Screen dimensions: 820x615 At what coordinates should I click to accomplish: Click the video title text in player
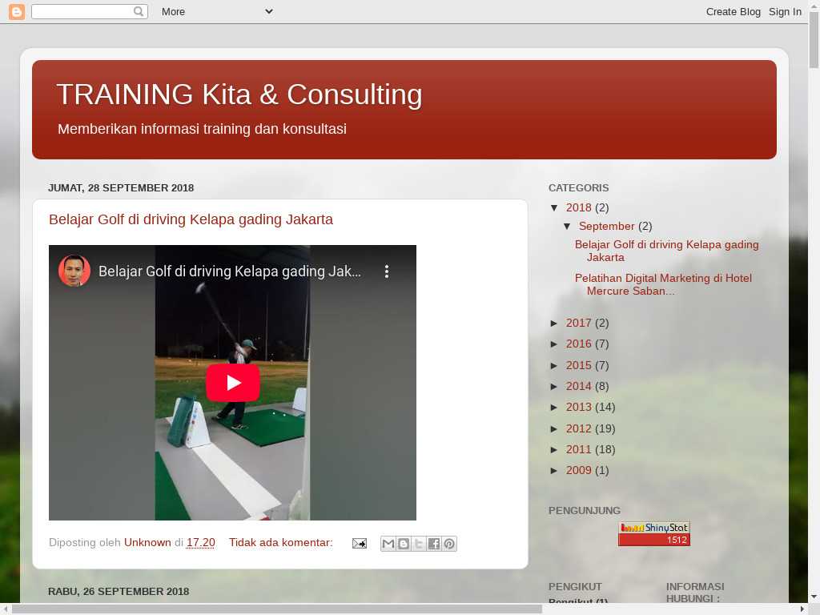pos(230,271)
